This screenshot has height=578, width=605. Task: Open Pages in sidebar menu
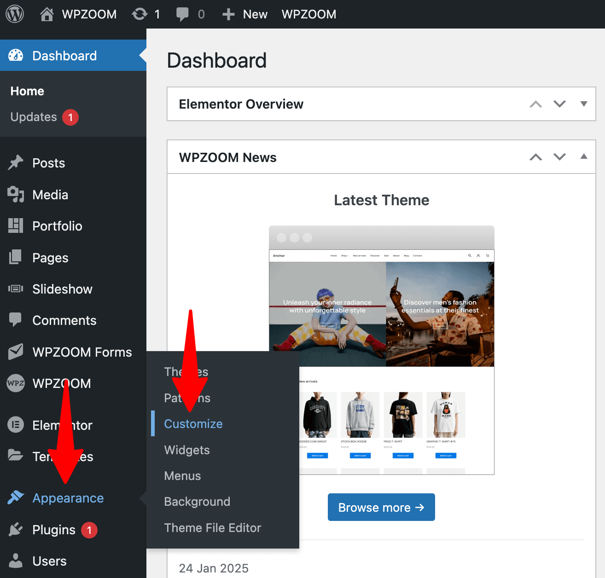tap(50, 258)
